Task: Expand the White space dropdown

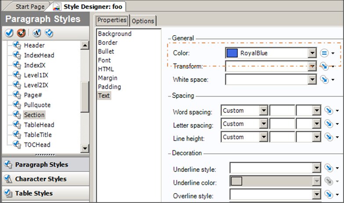Action: [312, 80]
